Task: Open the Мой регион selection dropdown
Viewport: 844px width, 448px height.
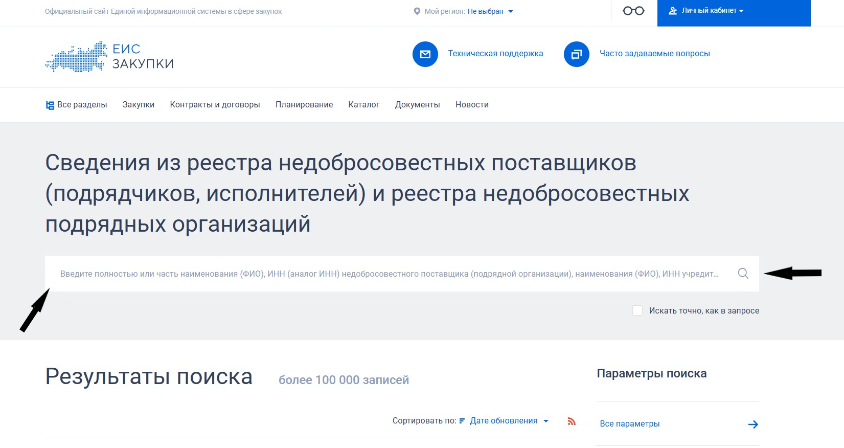Action: 490,11
